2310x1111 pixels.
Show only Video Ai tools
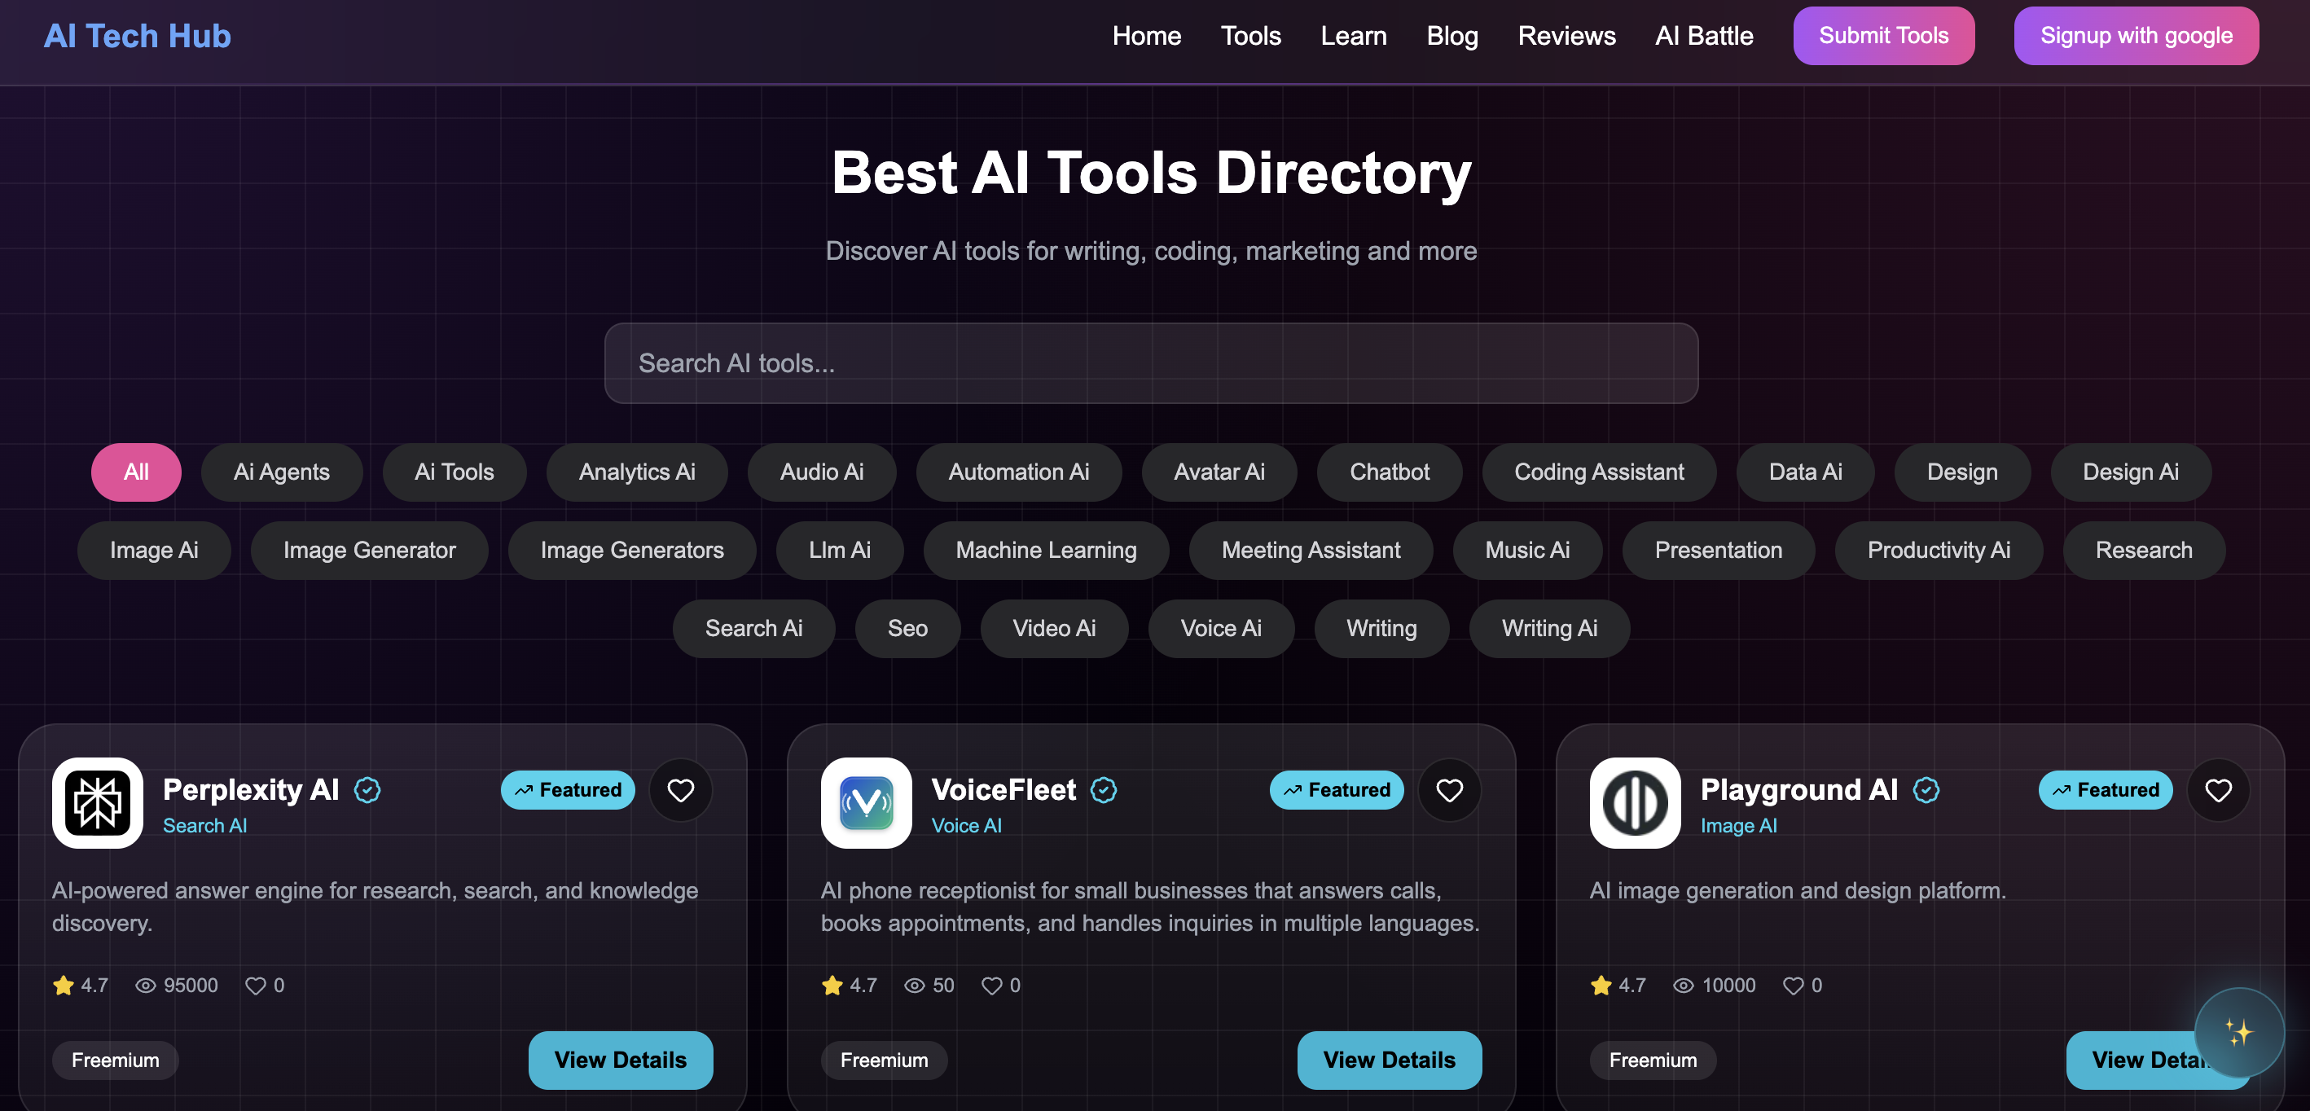point(1054,628)
